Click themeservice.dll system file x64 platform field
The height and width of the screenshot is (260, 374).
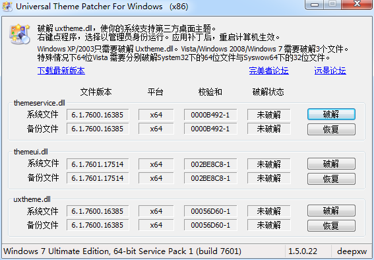(x=156, y=115)
